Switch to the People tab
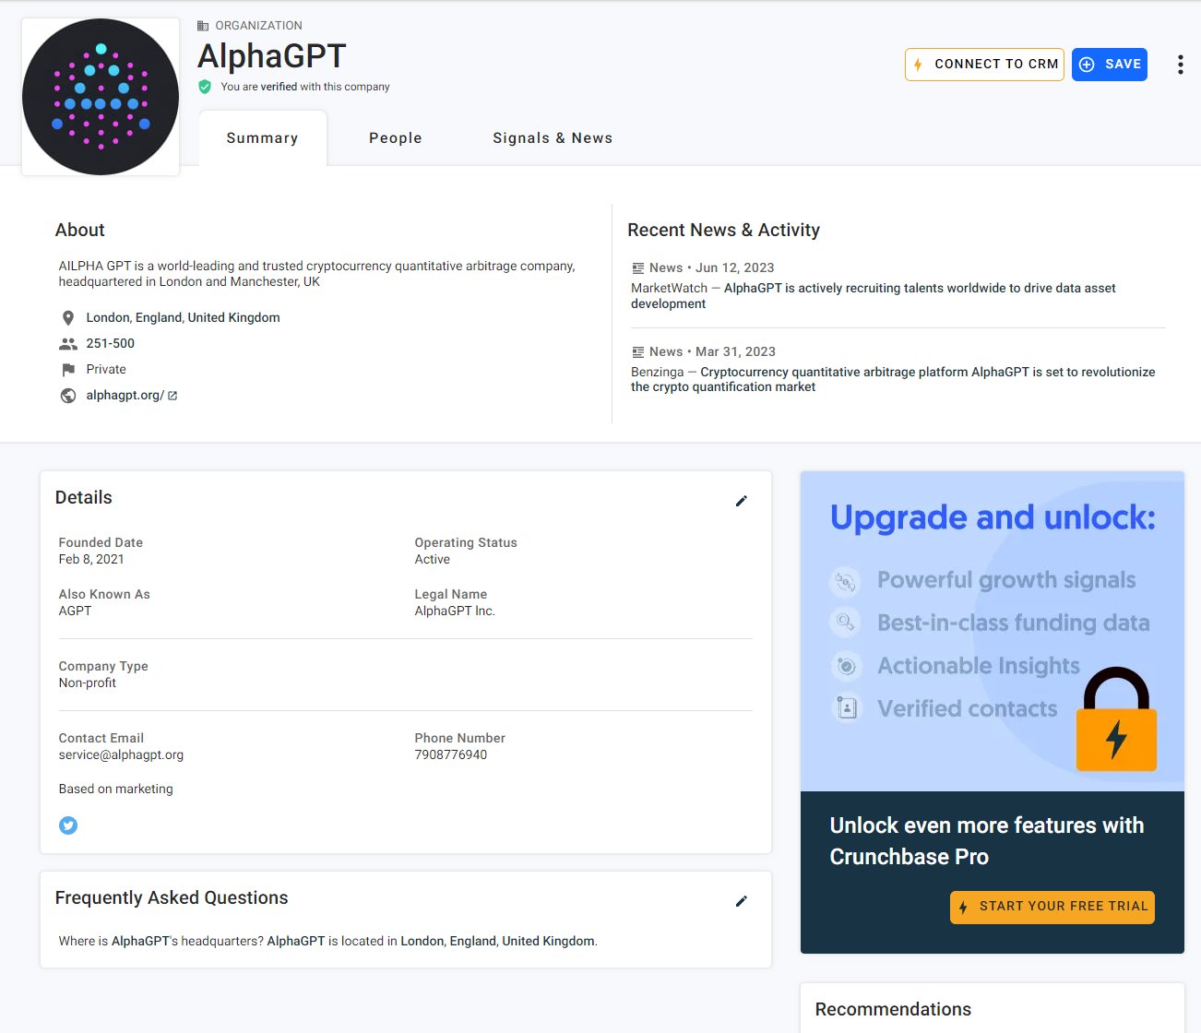 pyautogui.click(x=395, y=137)
